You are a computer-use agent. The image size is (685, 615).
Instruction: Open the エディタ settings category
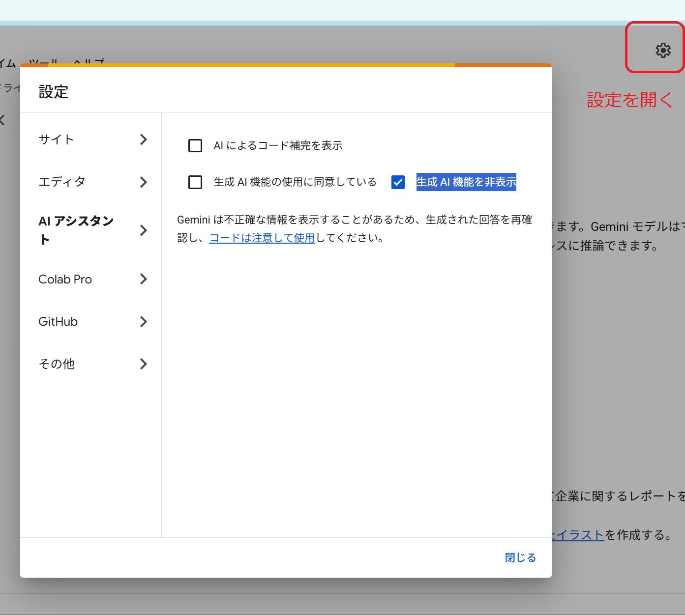pyautogui.click(x=91, y=182)
